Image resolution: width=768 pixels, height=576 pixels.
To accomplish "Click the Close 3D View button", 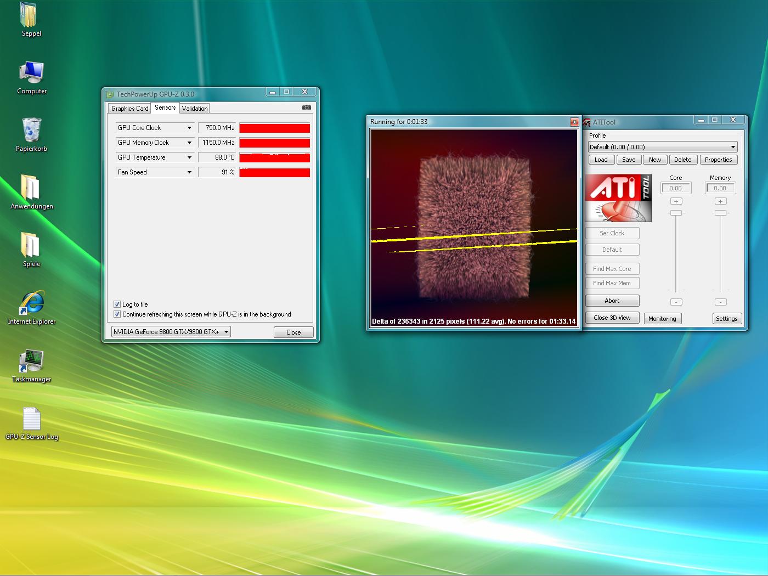I will tap(612, 318).
